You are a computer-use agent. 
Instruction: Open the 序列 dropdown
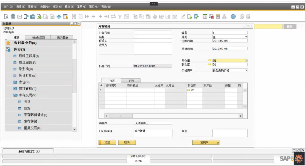click(246, 37)
